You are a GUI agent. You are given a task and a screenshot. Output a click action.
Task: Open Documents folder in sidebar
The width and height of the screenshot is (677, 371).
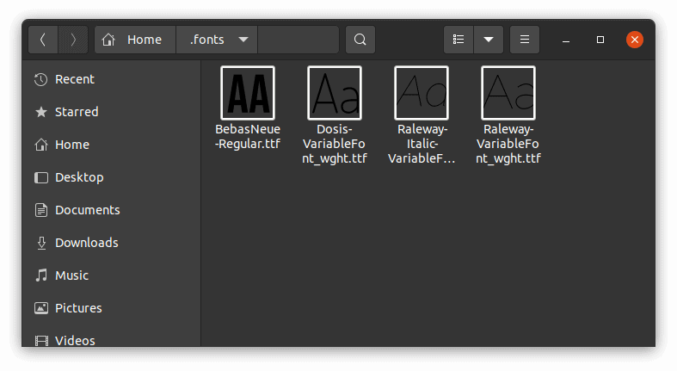87,210
